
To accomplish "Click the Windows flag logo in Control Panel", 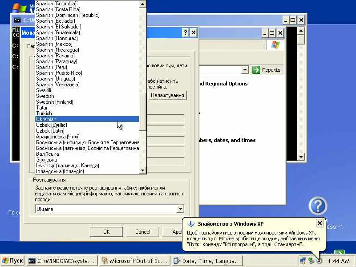I will coord(275,45).
